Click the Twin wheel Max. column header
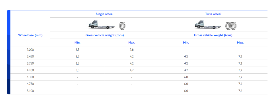The height and width of the screenshot is (103, 276). 240,42
